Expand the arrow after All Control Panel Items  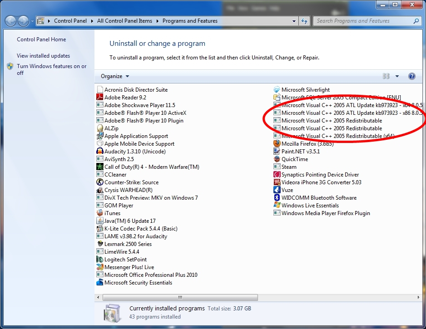coord(157,21)
